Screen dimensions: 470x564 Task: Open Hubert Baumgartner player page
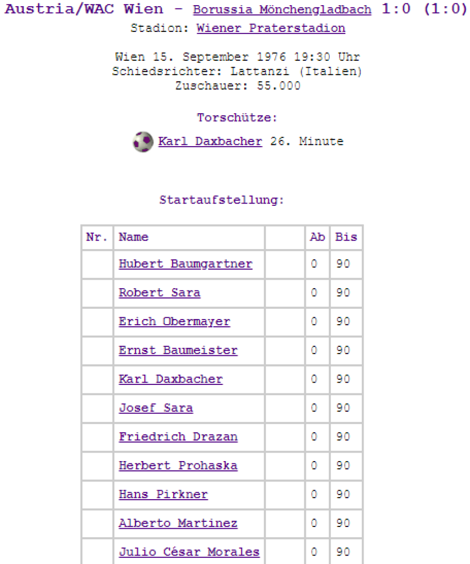[x=185, y=264]
